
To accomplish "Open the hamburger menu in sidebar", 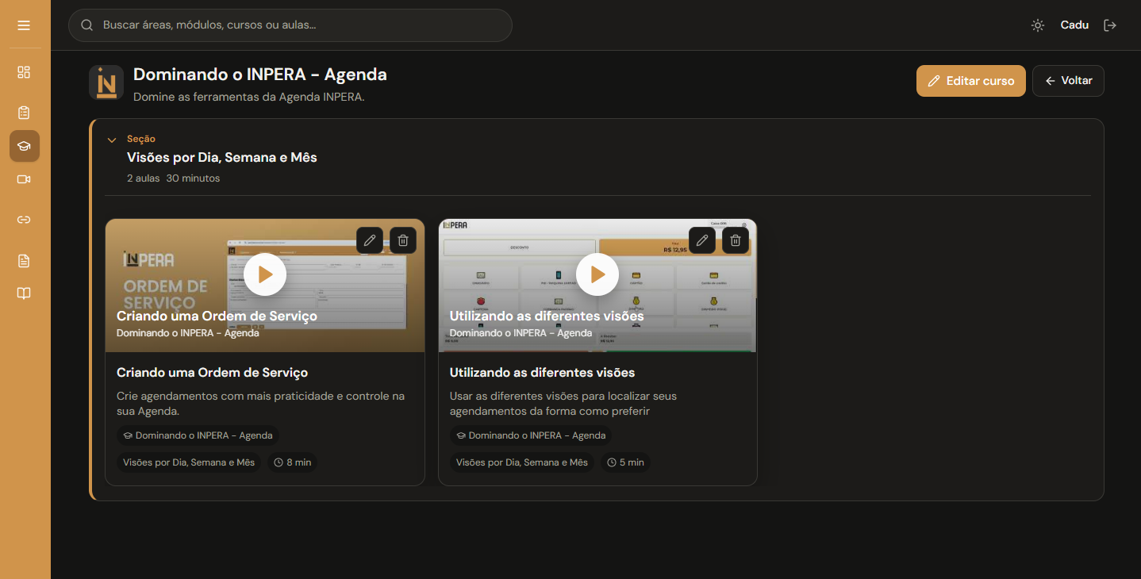I will 24,25.
